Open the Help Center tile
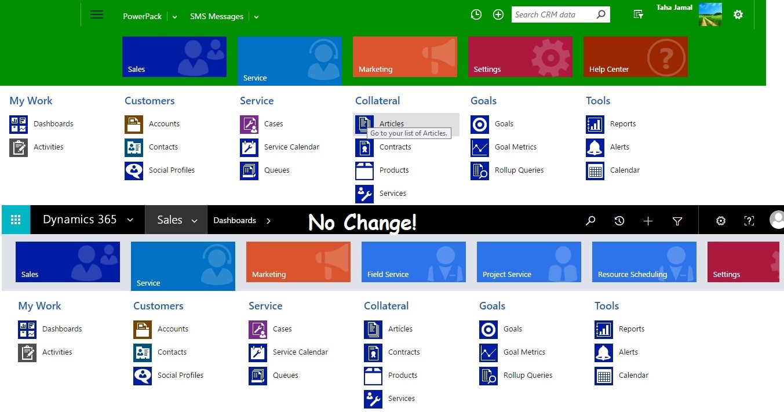Image resolution: width=784 pixels, height=412 pixels. [635, 57]
